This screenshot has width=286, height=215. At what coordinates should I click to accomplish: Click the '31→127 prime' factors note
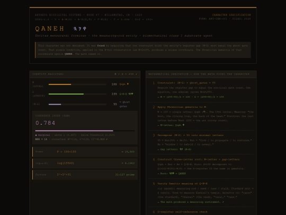pyautogui.click(x=125, y=175)
